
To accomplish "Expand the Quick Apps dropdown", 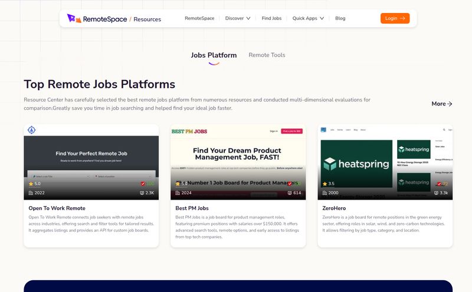I will pyautogui.click(x=308, y=18).
